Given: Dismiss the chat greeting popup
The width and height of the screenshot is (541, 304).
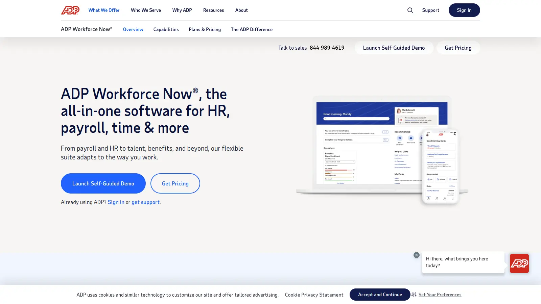Looking at the screenshot, I should (x=416, y=255).
